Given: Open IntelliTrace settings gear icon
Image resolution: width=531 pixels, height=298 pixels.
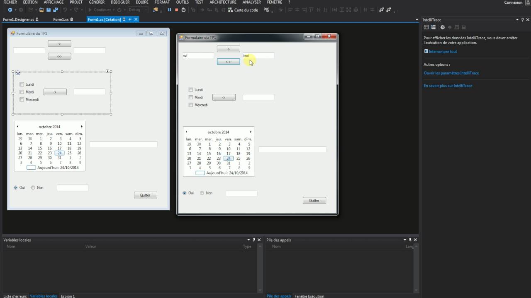Looking at the screenshot, I should click(443, 27).
